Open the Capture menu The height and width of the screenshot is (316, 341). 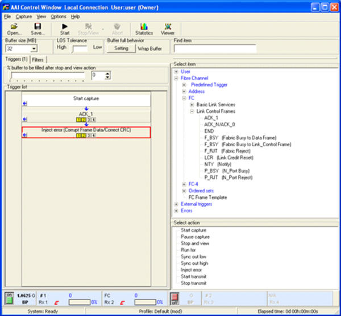pos(24,17)
